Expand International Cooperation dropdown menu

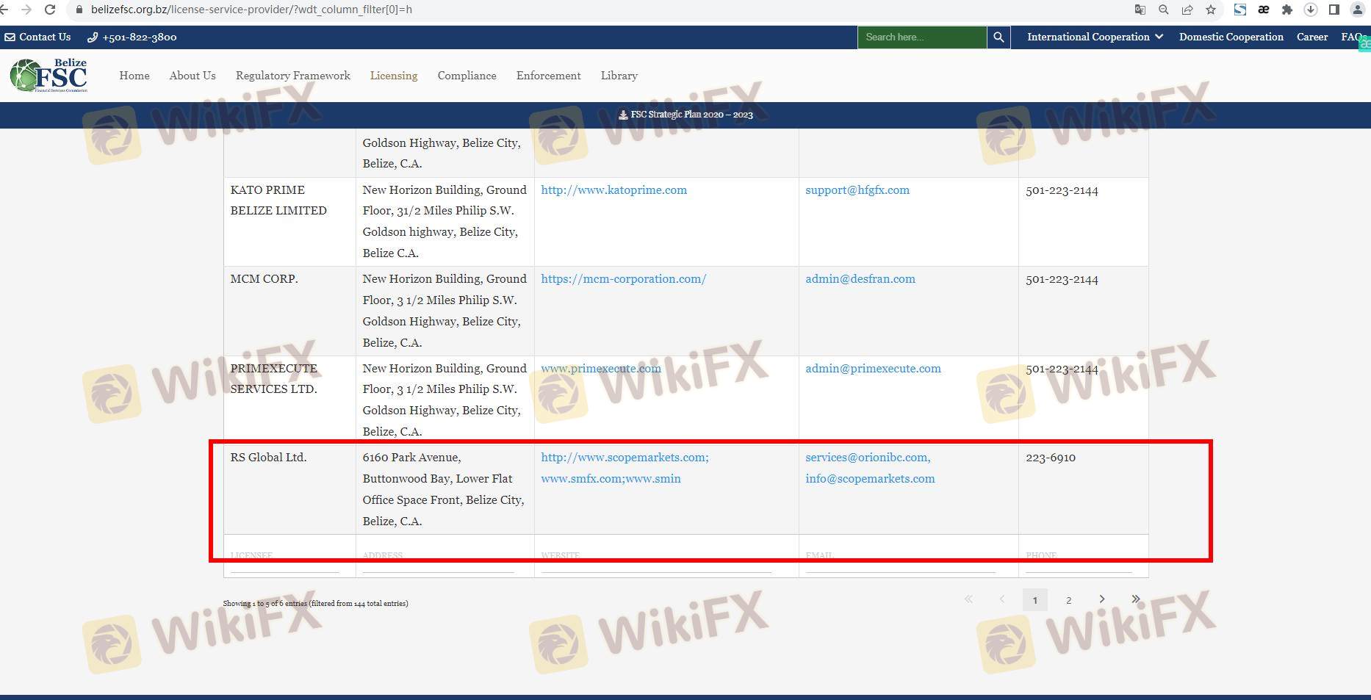1094,37
